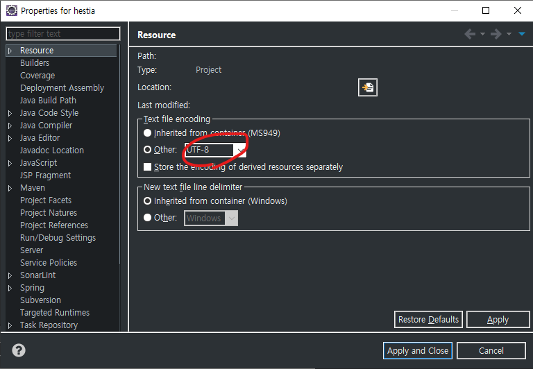The image size is (533, 369).
Task: Open the Service Policies page
Action: pyautogui.click(x=49, y=263)
